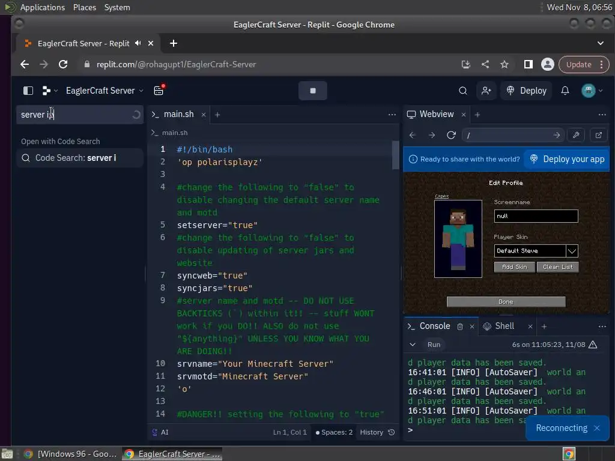
Task: Click the main.sh breadcrumb path
Action: [x=169, y=133]
